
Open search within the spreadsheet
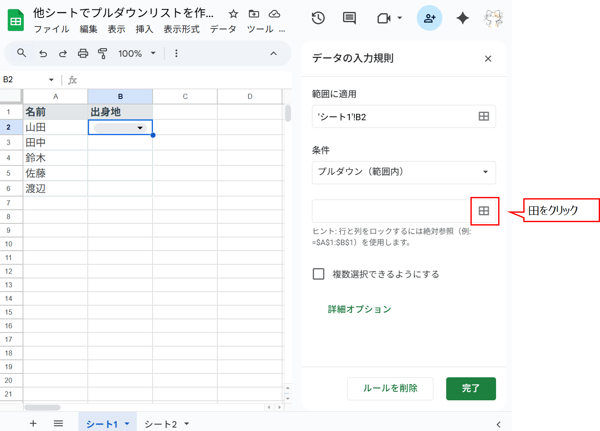(21, 53)
